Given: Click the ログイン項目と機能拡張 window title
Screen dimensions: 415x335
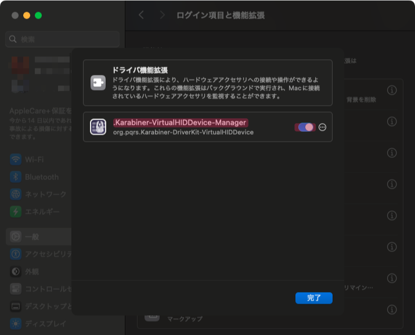Looking at the screenshot, I should click(221, 15).
